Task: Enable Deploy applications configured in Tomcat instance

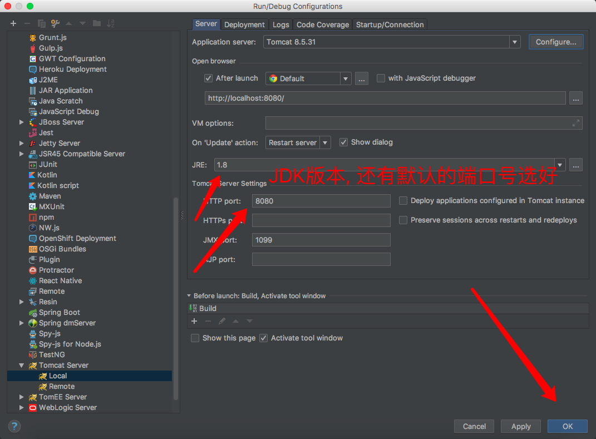Action: (403, 201)
